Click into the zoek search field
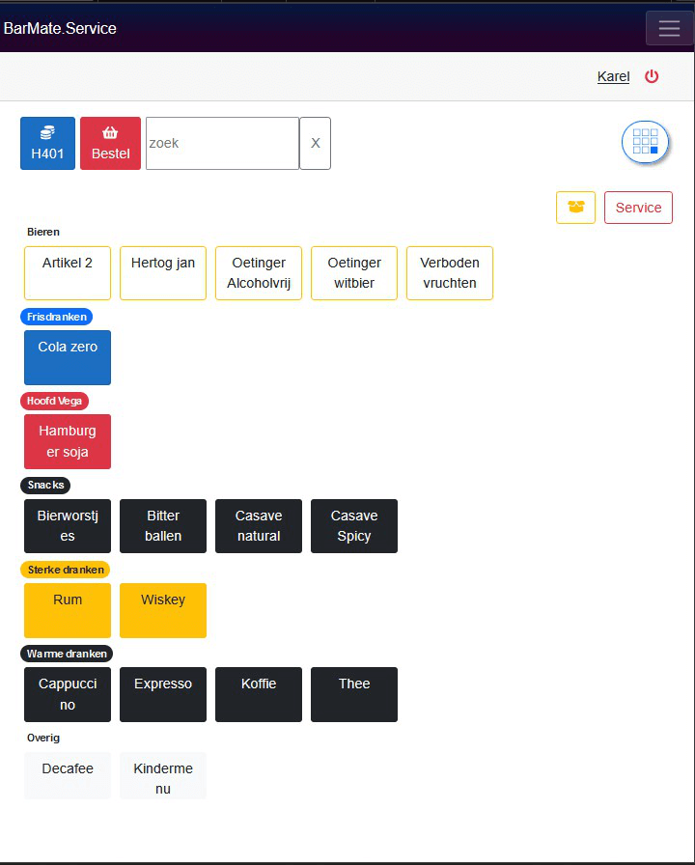This screenshot has width=695, height=865. click(222, 144)
